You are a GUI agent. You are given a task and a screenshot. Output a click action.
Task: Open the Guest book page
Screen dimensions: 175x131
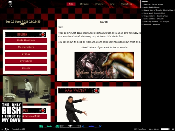126,4
